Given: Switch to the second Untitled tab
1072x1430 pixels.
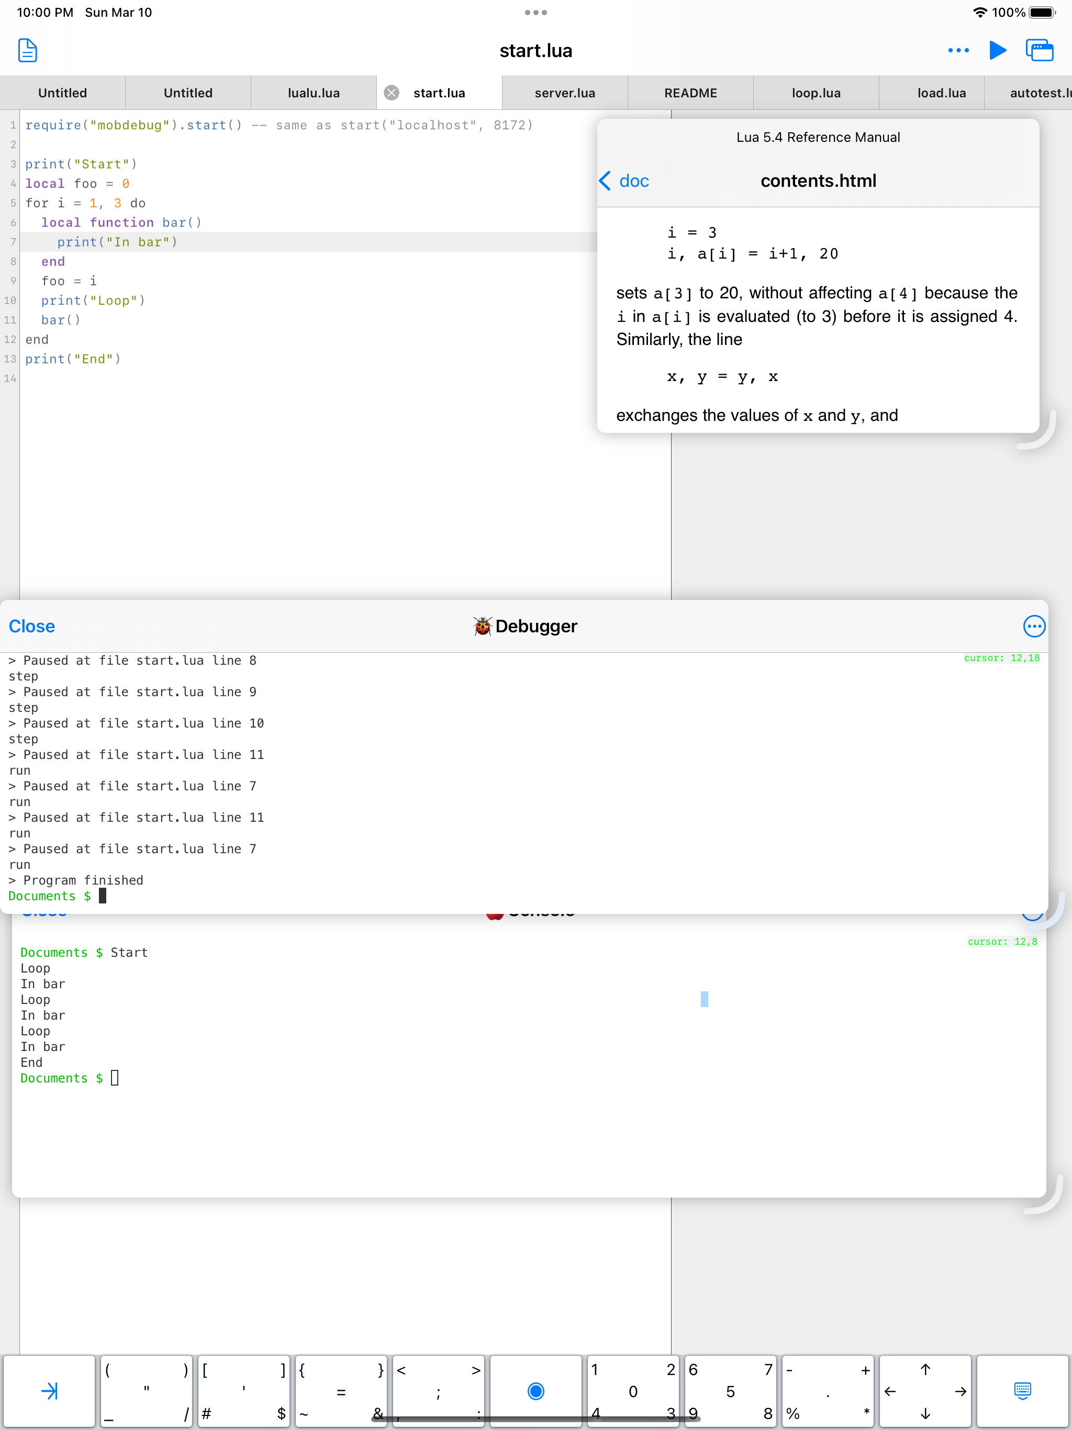Looking at the screenshot, I should click(x=188, y=93).
